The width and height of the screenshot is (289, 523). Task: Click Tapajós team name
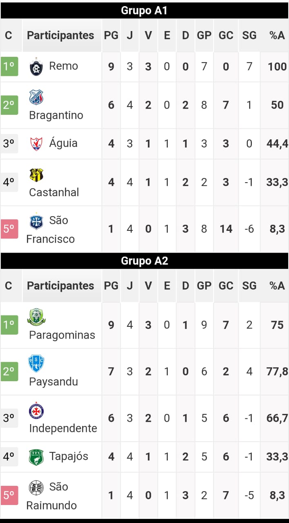click(69, 456)
